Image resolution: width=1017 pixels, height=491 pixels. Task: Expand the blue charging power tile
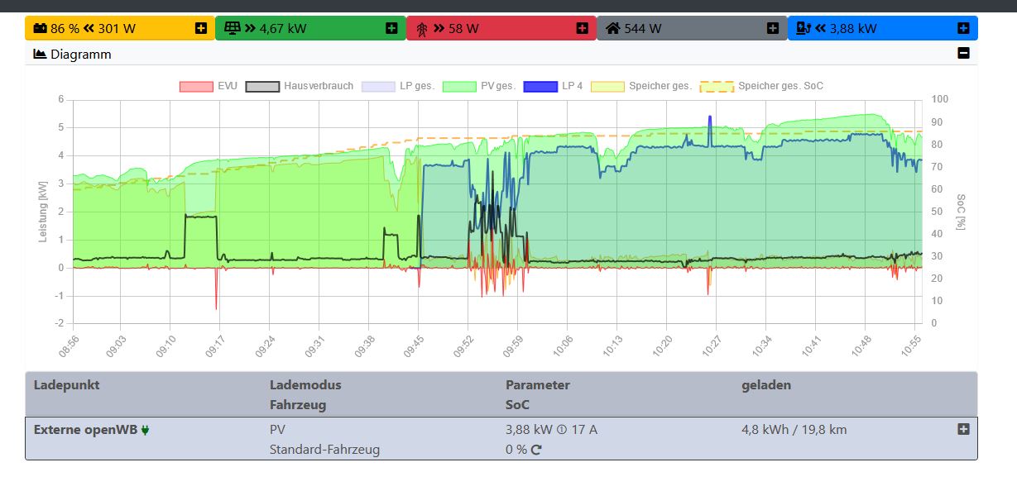point(963,28)
